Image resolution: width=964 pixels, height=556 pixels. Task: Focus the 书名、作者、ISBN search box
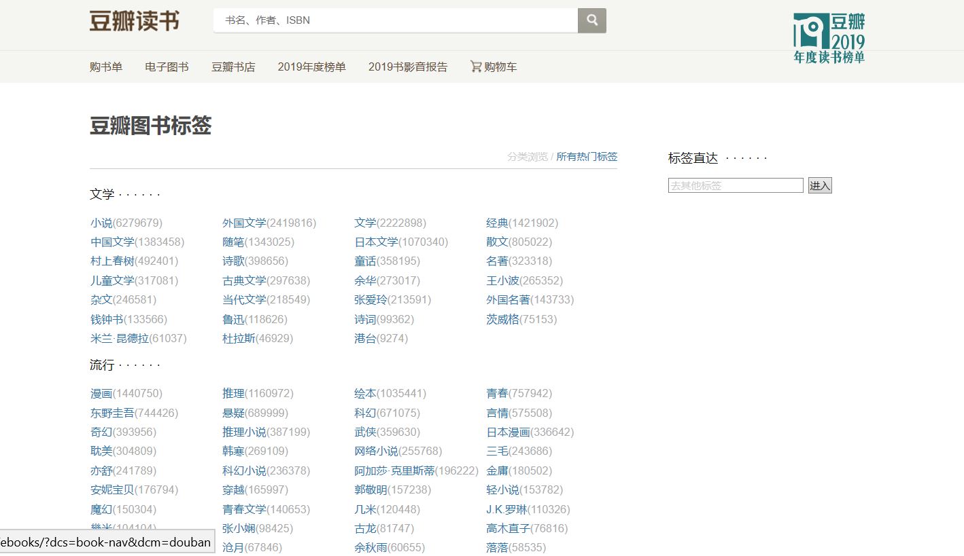pyautogui.click(x=396, y=20)
